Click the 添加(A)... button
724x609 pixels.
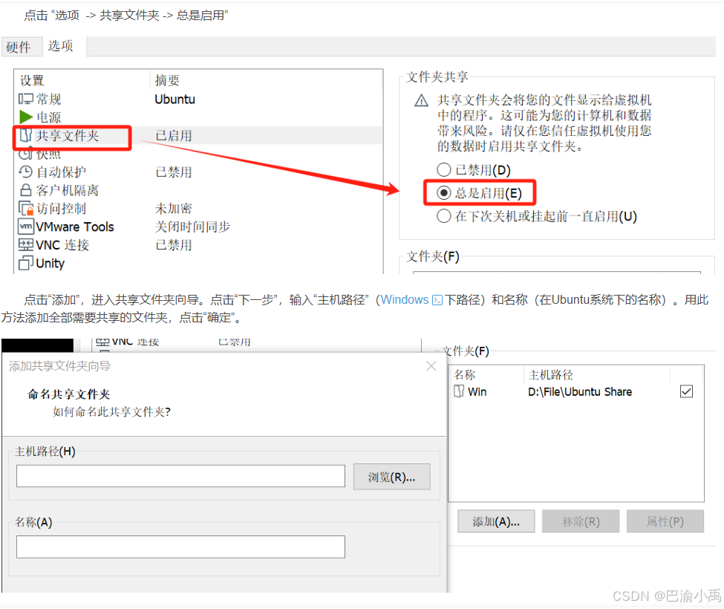tap(496, 521)
